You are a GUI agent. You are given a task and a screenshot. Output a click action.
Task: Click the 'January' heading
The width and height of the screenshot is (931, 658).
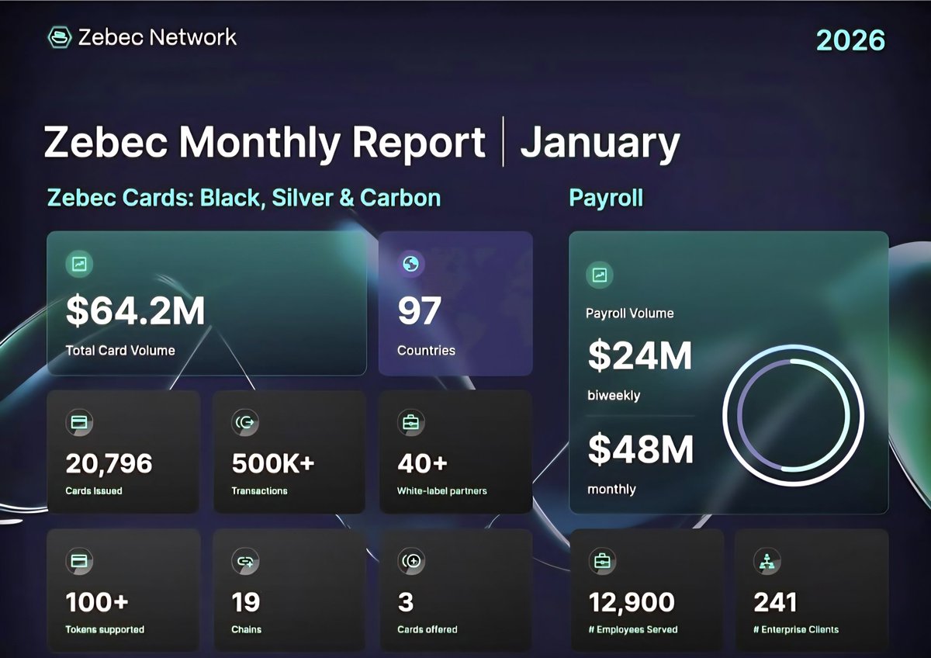600,144
